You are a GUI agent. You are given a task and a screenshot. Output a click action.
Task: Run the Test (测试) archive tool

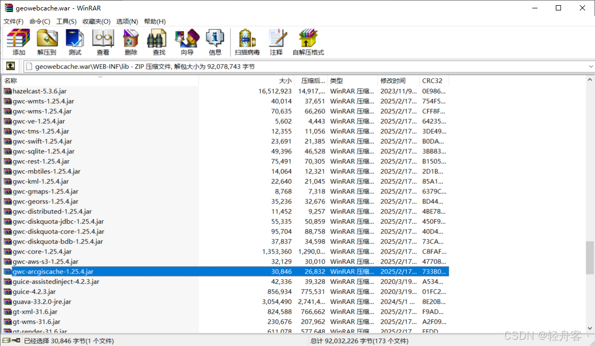click(75, 42)
